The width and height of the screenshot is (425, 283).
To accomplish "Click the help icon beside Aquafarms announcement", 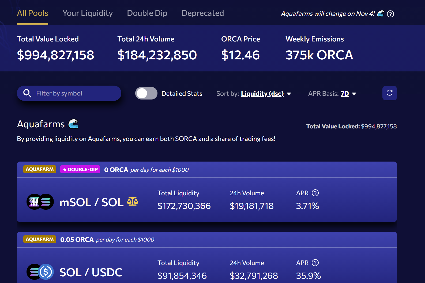I will pos(390,14).
